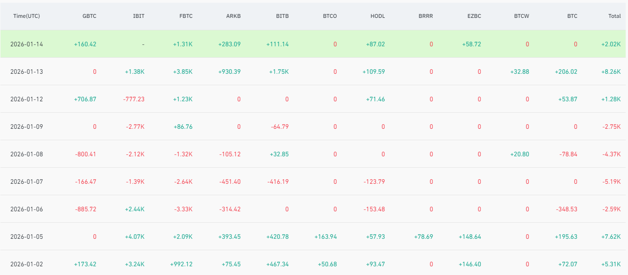Image resolution: width=628 pixels, height=275 pixels.
Task: Click the -800.41 GBTC value
Action: click(85, 154)
